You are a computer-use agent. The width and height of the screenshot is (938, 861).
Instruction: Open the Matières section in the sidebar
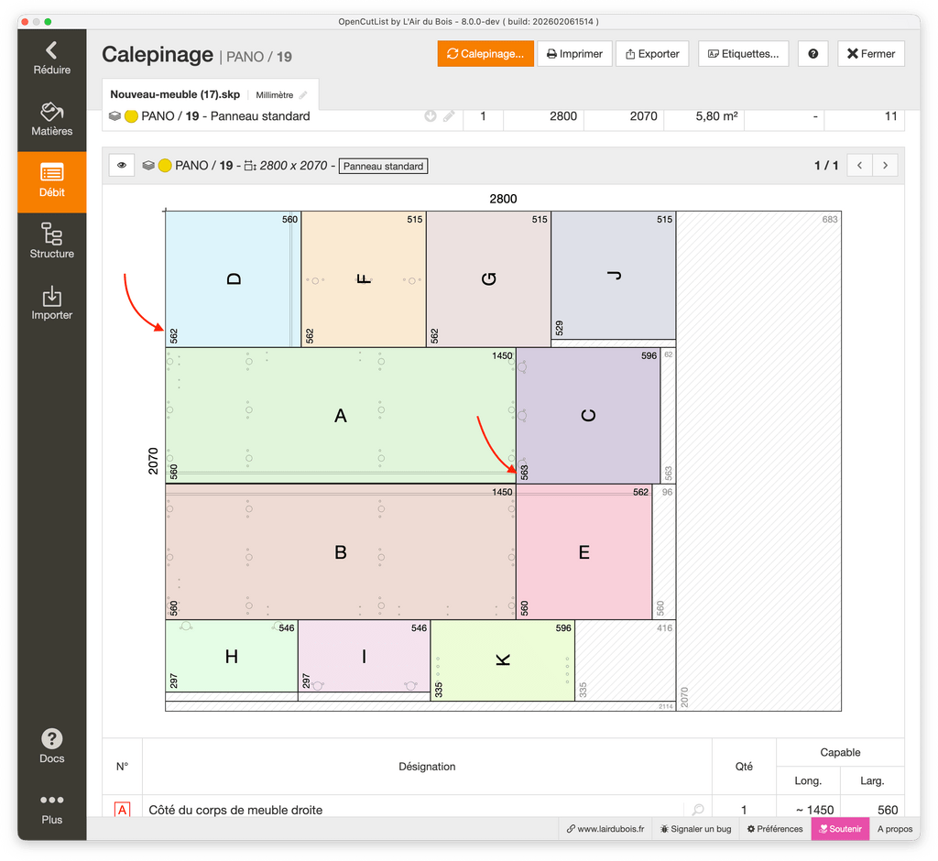coord(51,119)
